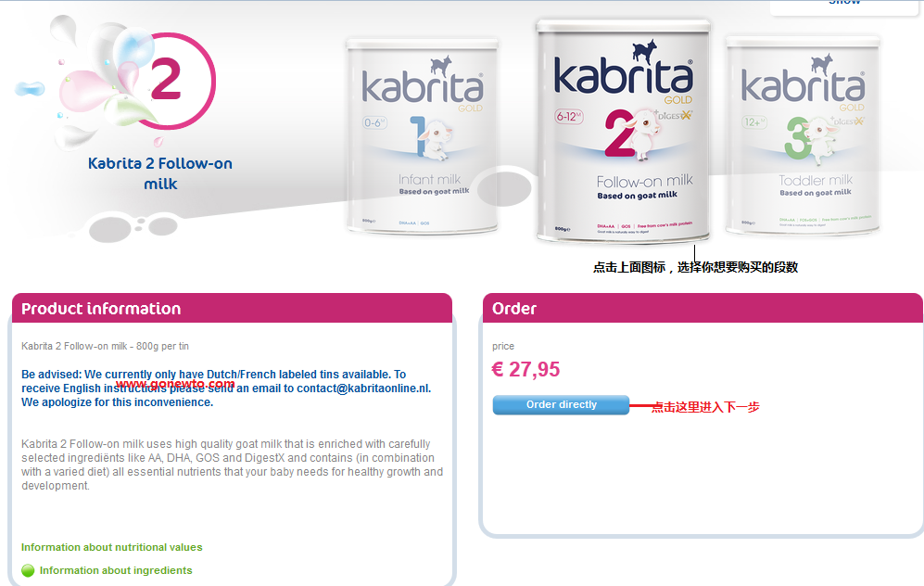Click the lamb mascot on center tin

click(641, 134)
